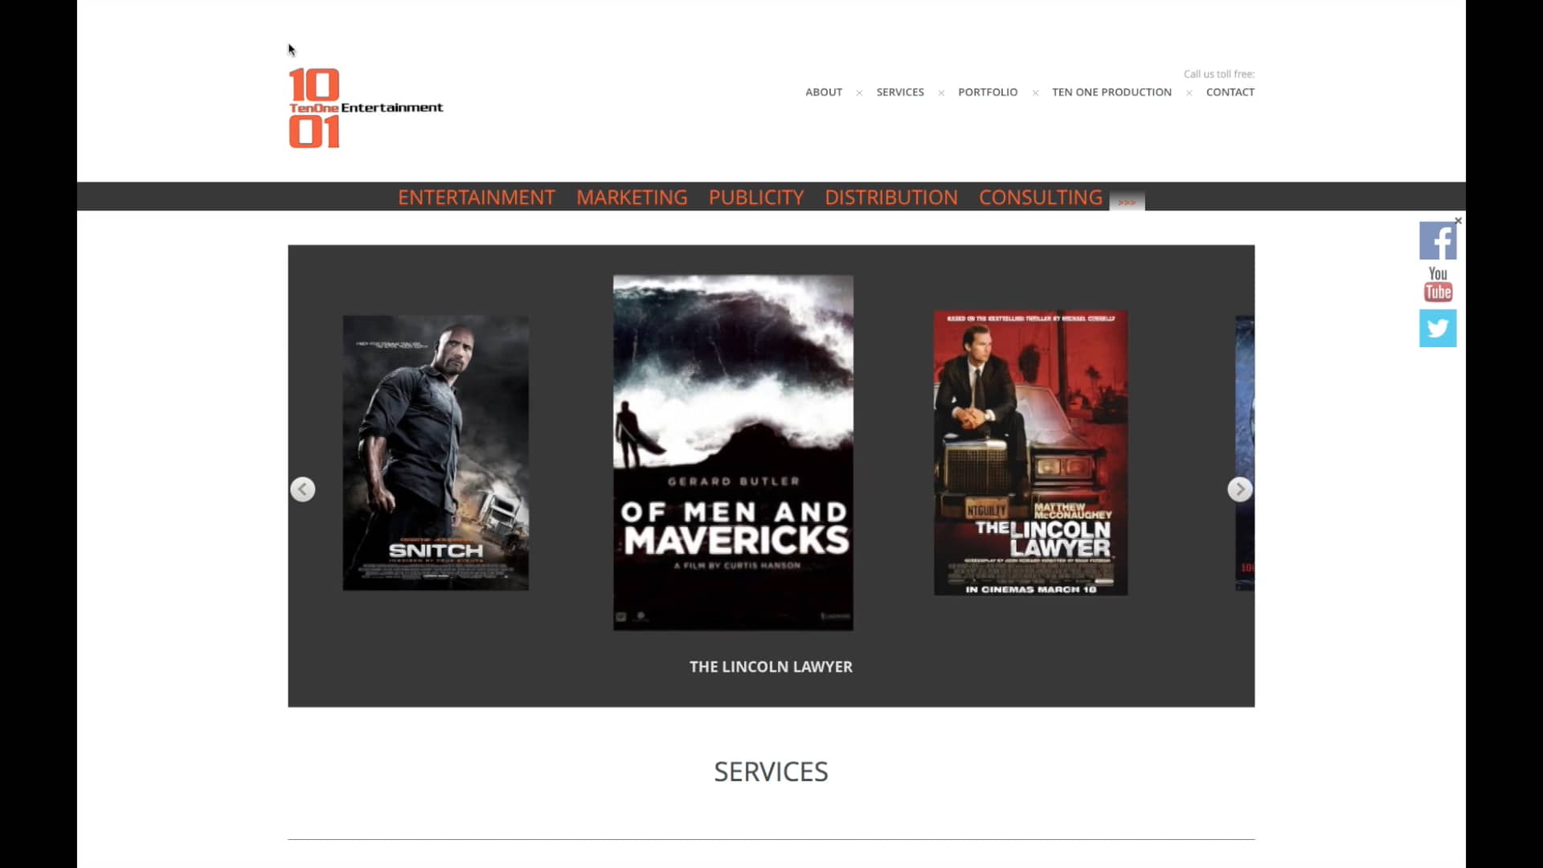Image resolution: width=1543 pixels, height=868 pixels.
Task: Go to previous carousel slide arrow
Action: click(x=303, y=489)
